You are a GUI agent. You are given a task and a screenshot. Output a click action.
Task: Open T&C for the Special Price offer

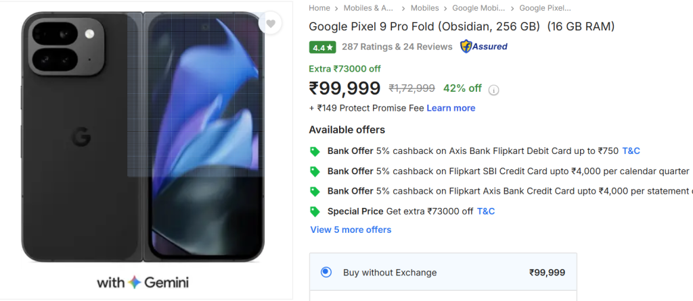tap(486, 211)
